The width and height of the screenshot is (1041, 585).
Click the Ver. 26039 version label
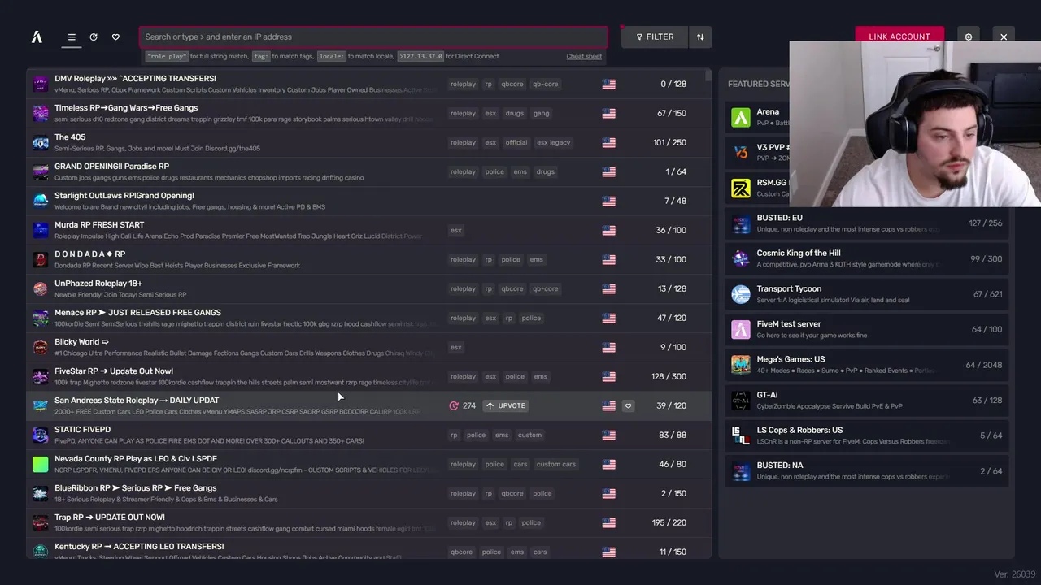[x=1014, y=574]
